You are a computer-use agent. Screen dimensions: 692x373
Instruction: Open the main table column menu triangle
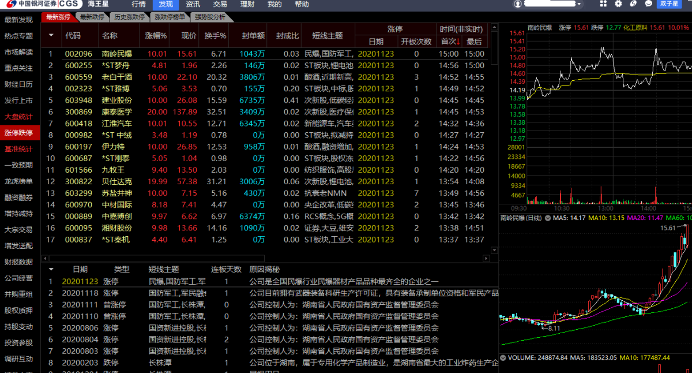point(51,35)
